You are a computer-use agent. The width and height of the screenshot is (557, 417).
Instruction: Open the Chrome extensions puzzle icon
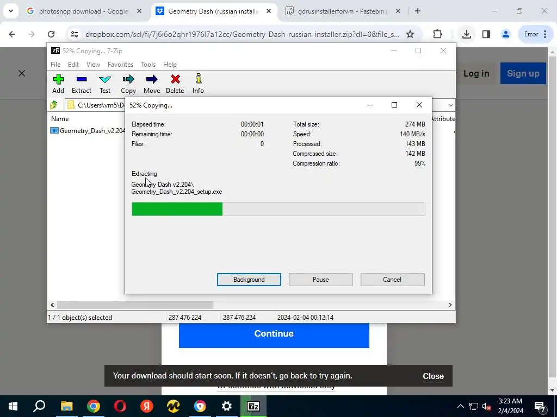point(438,34)
